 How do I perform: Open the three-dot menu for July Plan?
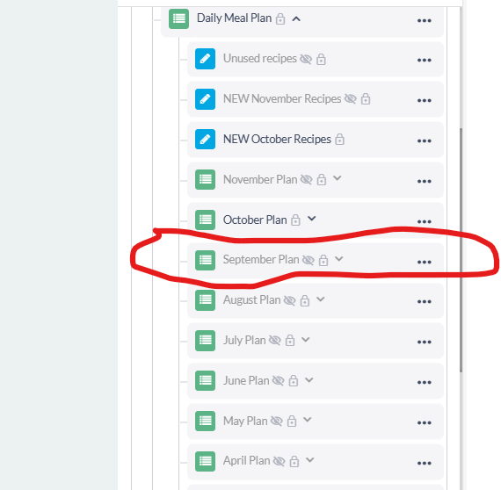point(425,342)
